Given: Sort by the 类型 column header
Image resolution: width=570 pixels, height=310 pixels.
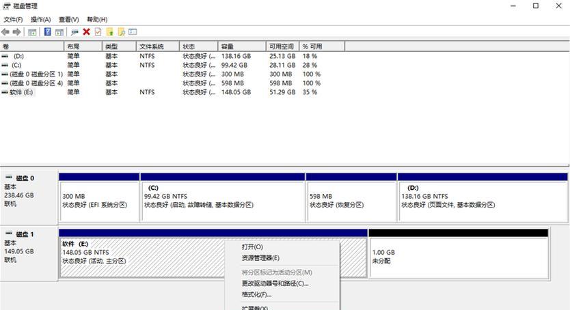Looking at the screenshot, I should [119, 46].
